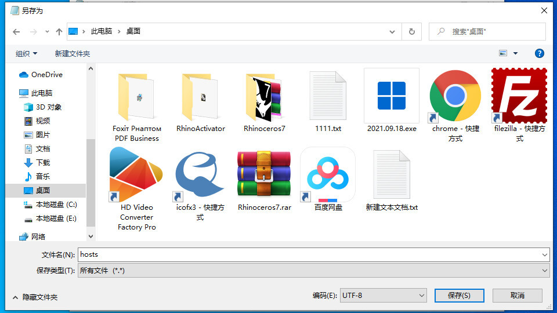Screen dimensions: 557x313
Task: Select HD Video Converter Factory Pro shortcut
Action: (x=136, y=175)
